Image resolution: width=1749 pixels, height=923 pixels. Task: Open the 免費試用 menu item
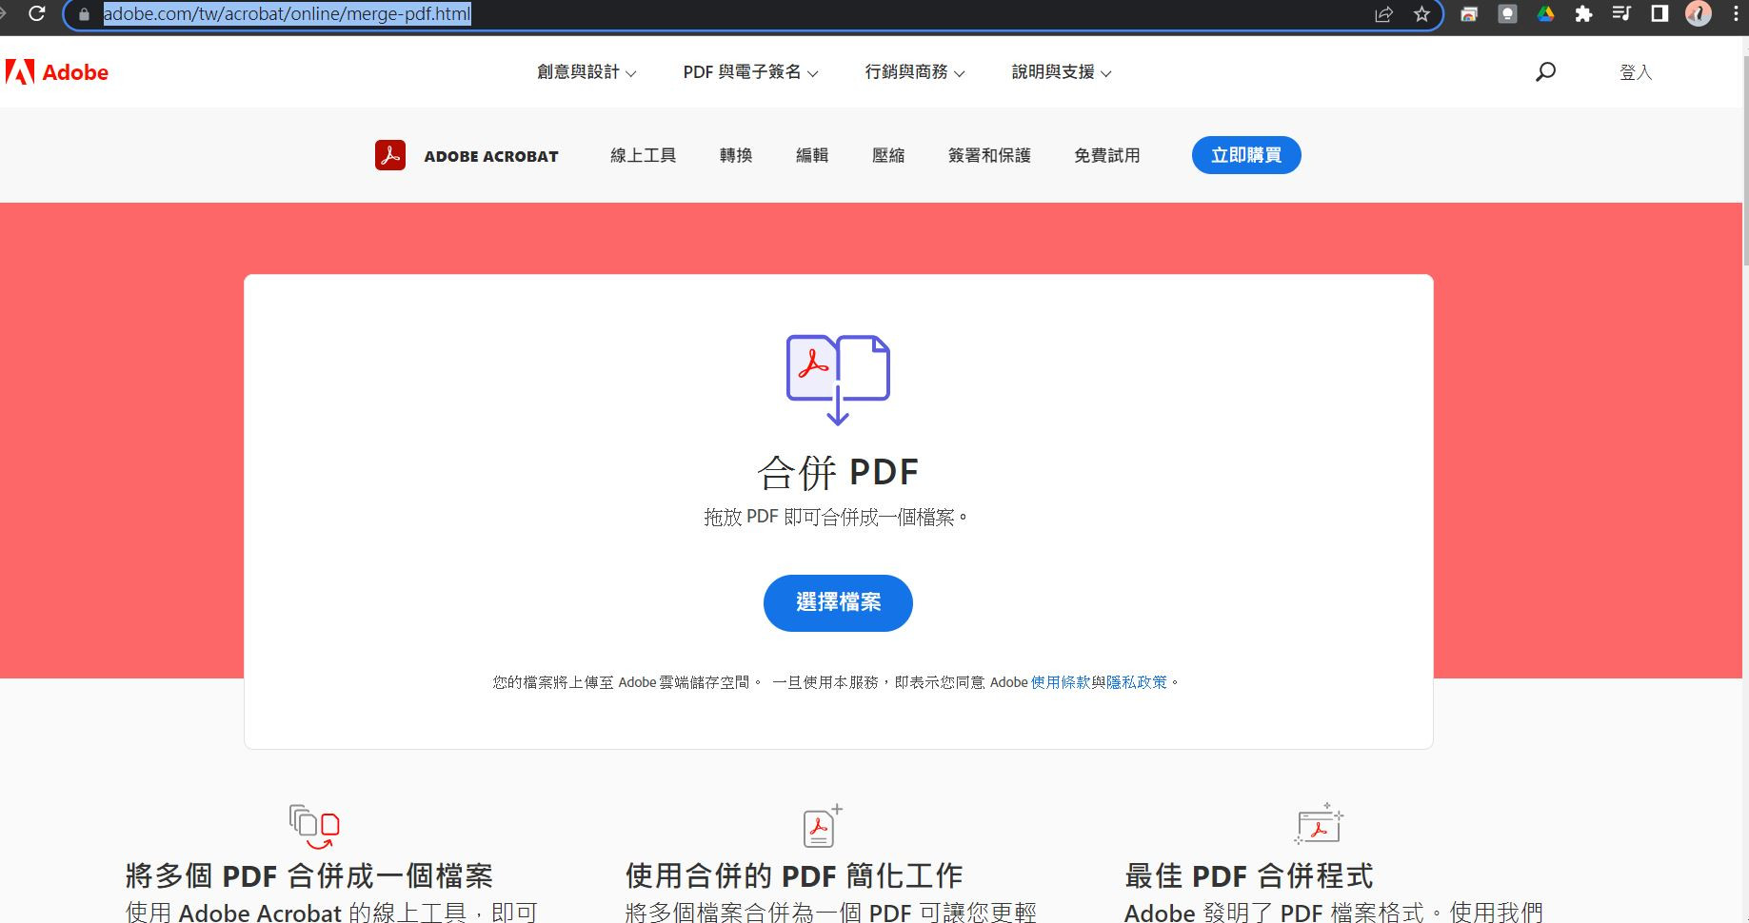[1106, 155]
